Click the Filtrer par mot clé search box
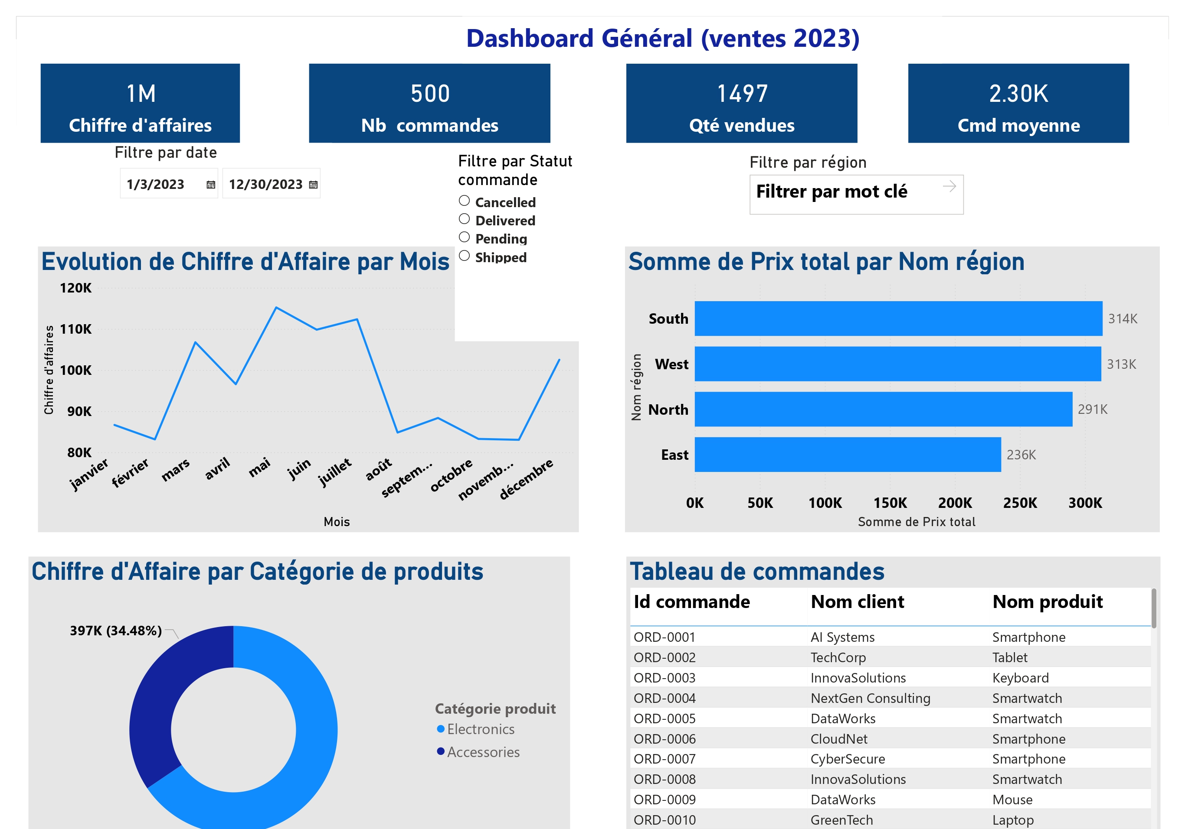Viewport: 1185px width, 829px height. (x=856, y=195)
